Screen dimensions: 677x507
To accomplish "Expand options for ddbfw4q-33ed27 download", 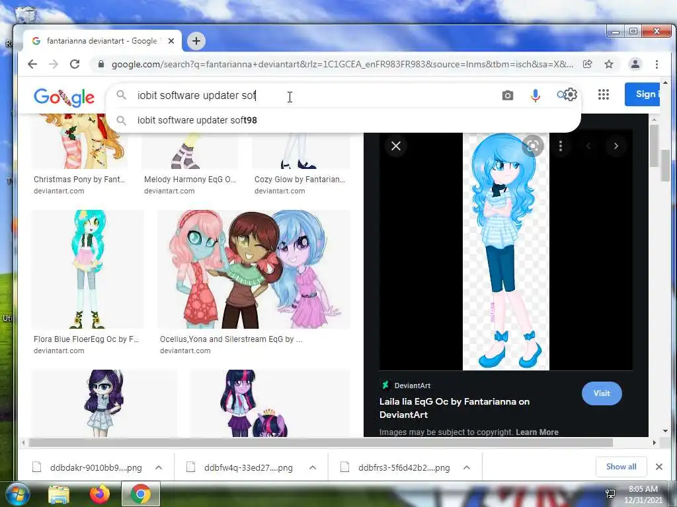I will [313, 467].
